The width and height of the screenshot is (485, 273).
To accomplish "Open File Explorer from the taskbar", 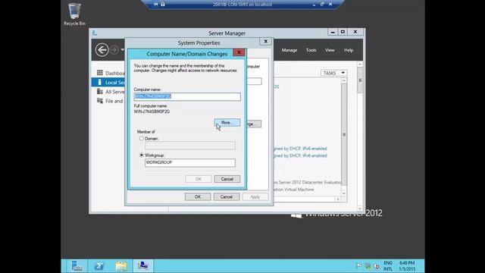I will click(121, 266).
